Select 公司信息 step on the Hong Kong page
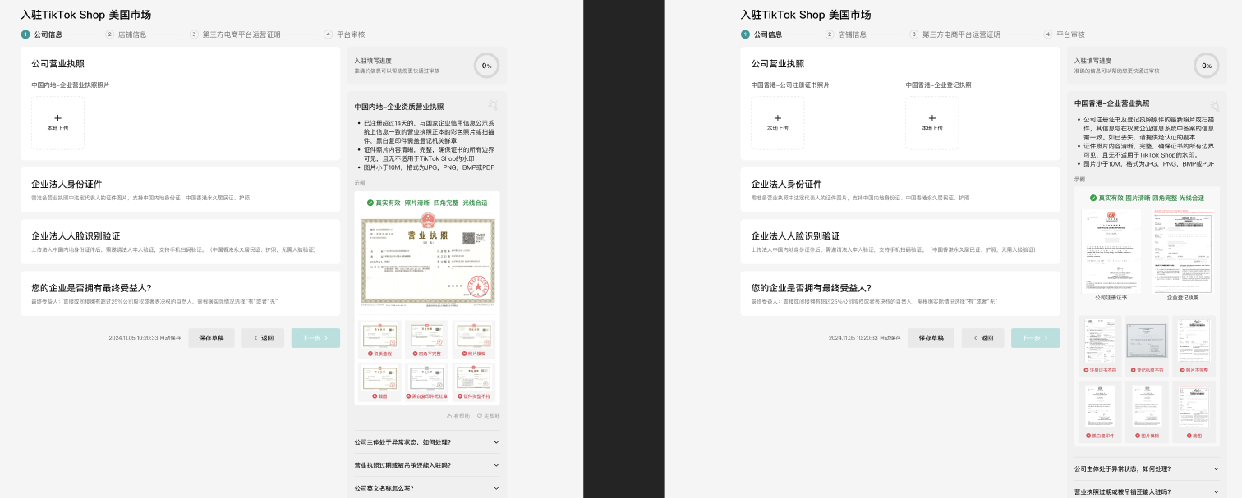Image resolution: width=1242 pixels, height=498 pixels. (768, 34)
